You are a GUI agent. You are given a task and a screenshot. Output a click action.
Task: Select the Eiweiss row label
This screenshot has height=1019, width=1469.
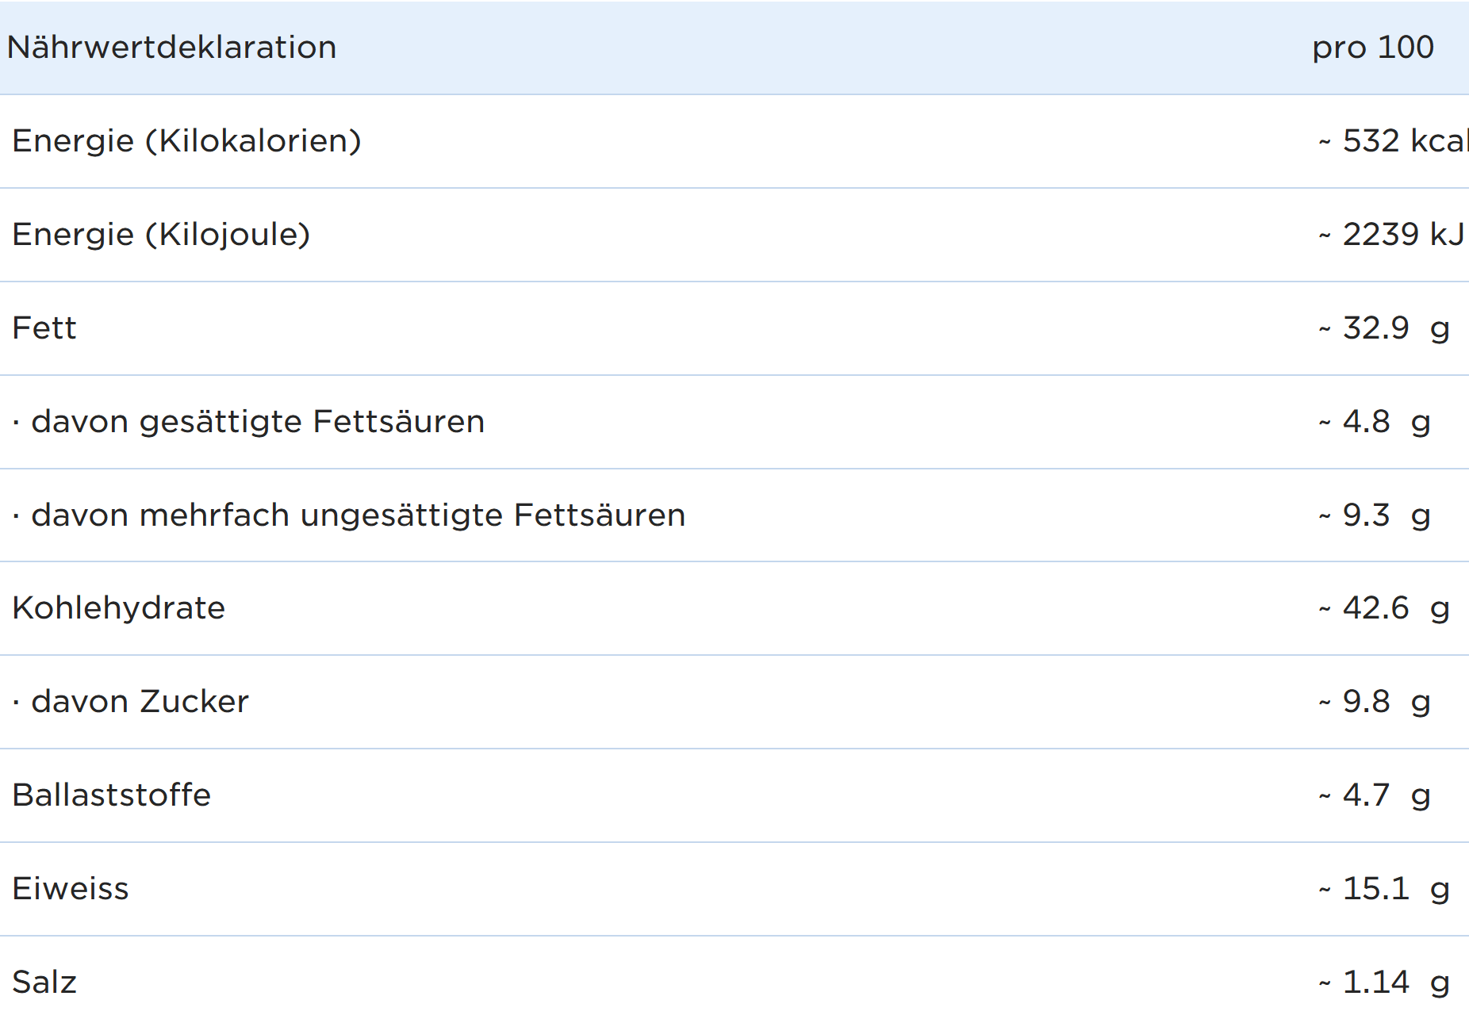(x=71, y=889)
